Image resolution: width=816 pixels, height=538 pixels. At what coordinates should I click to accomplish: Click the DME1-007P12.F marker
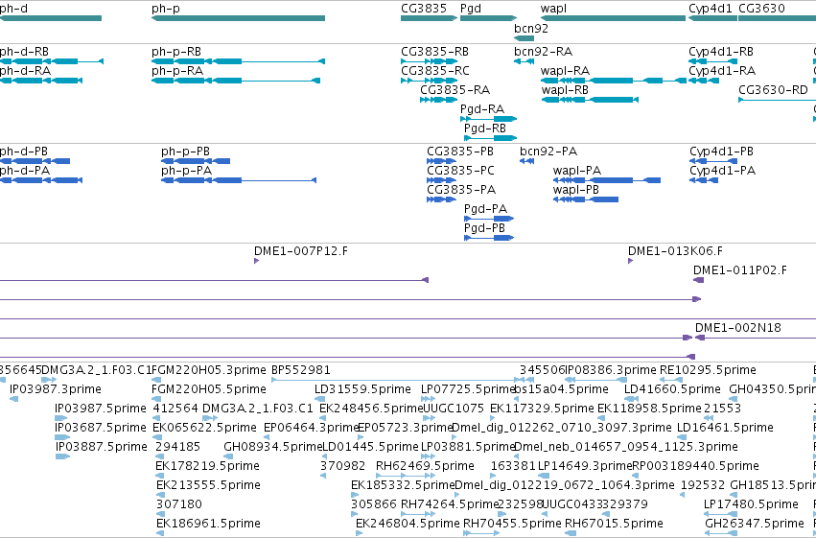(257, 261)
